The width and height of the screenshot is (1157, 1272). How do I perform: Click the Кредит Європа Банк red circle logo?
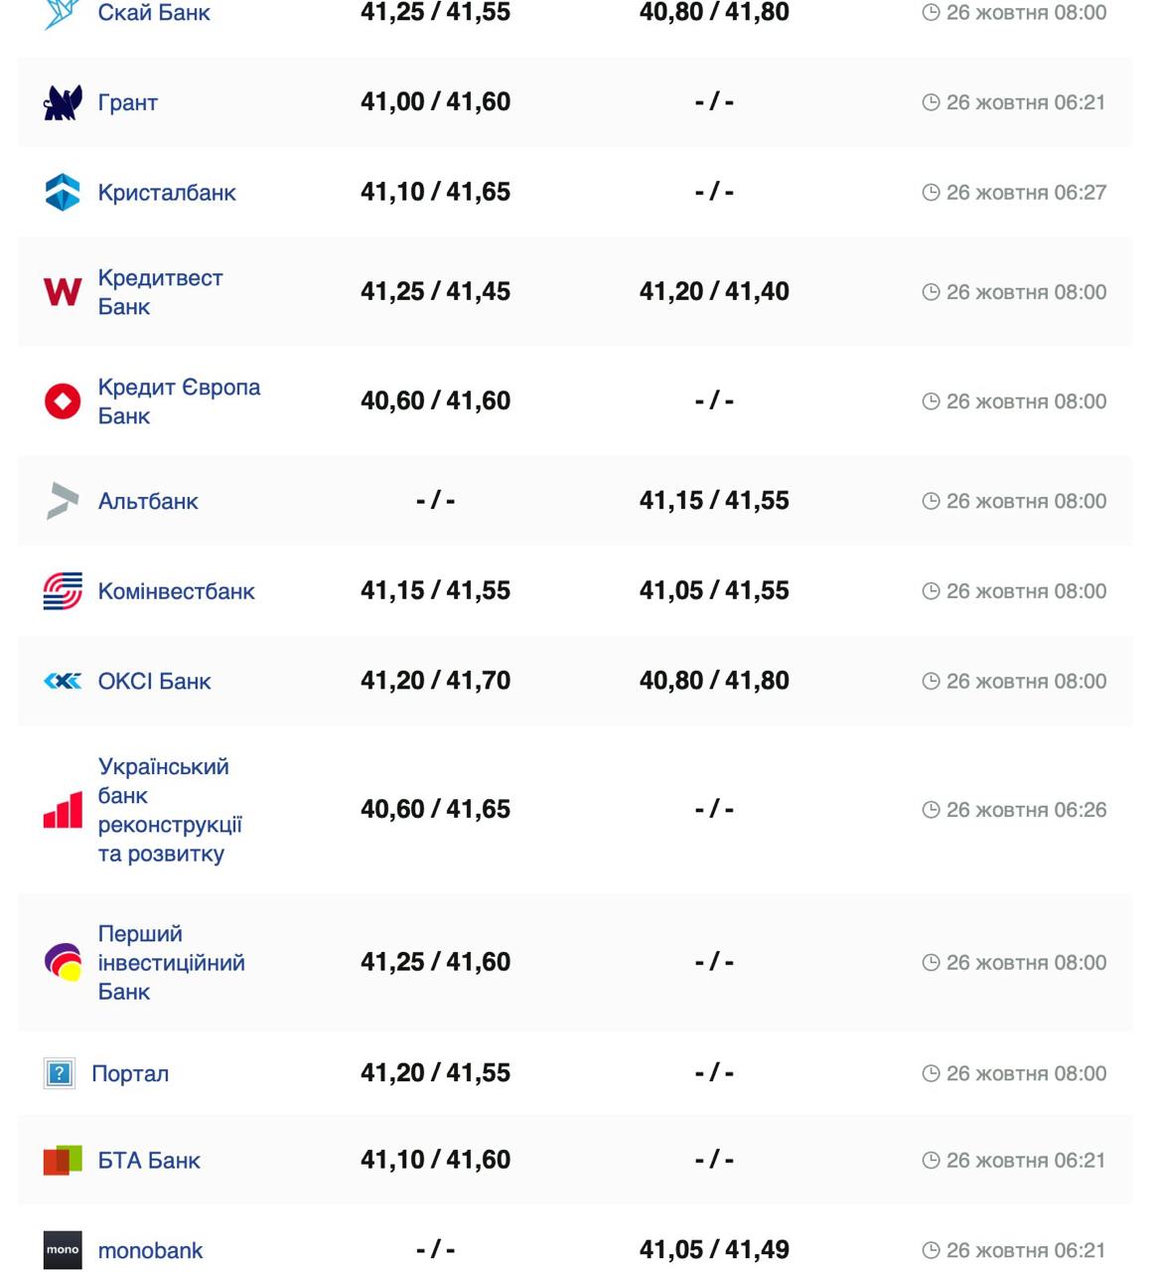(x=63, y=401)
